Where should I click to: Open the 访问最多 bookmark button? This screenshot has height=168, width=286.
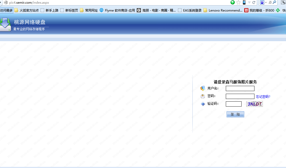point(6,10)
